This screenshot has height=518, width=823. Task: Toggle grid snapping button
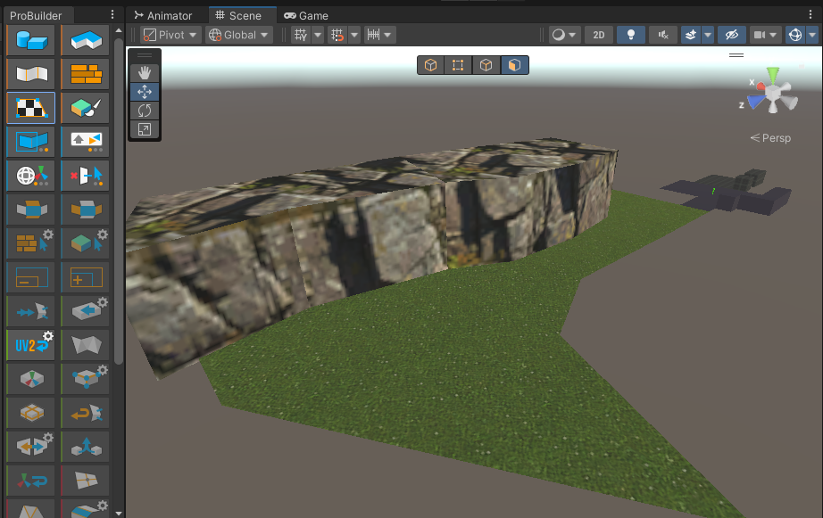(x=337, y=35)
